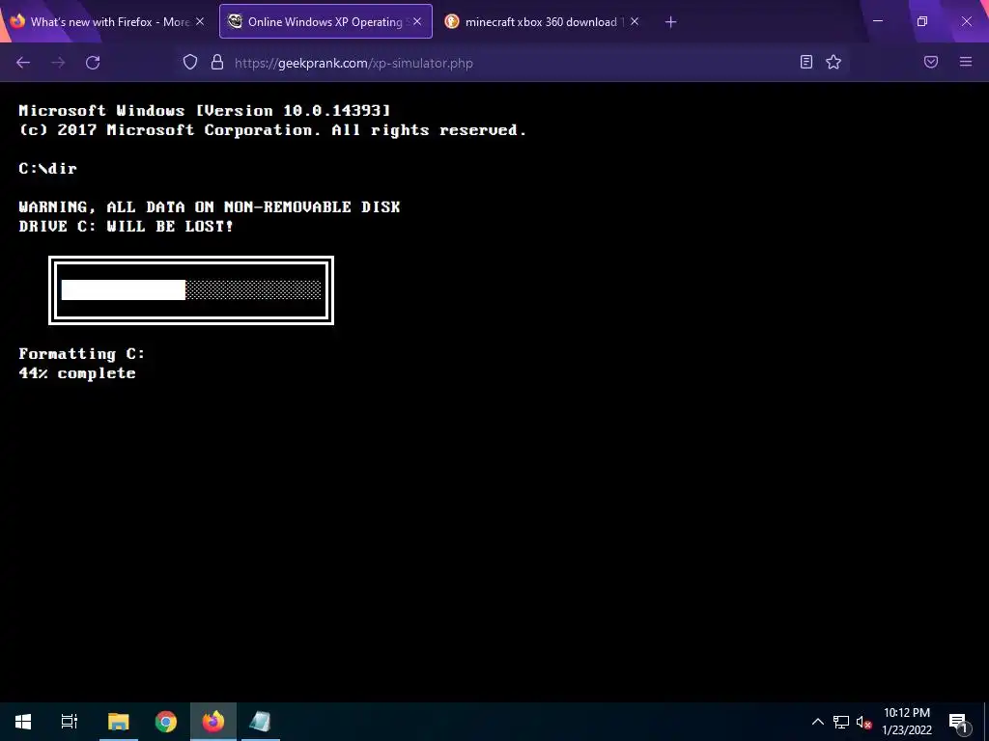Click the formatting progress bar
The image size is (989, 741).
191,290
